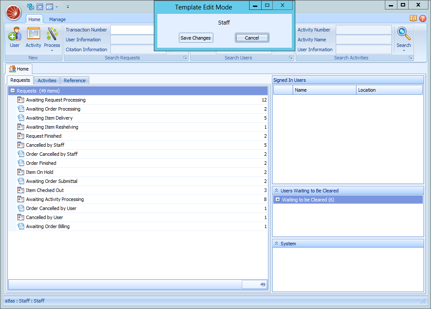Switch to the Manage ribbon tab

click(57, 19)
